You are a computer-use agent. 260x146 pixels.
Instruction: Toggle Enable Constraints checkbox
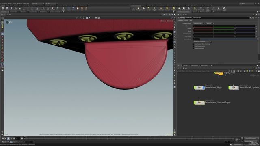(193, 48)
